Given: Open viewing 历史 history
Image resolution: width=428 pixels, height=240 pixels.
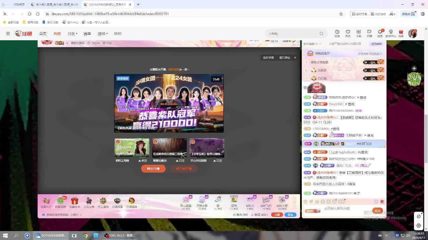Looking at the screenshot, I should pyautogui.click(x=337, y=33).
